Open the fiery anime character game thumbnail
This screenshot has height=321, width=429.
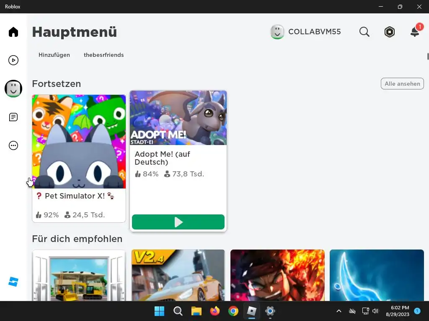[x=277, y=275]
